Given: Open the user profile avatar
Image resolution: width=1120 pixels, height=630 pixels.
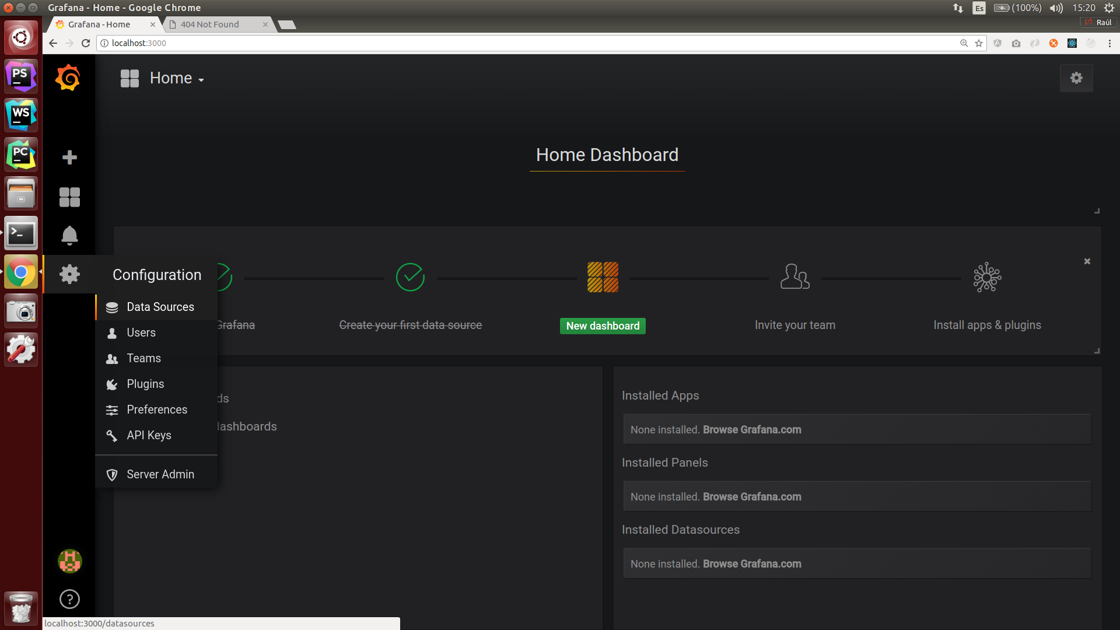Looking at the screenshot, I should tap(69, 561).
